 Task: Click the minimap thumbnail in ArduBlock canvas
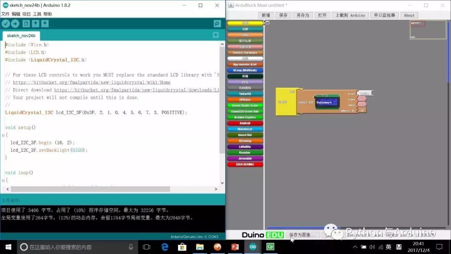pos(428,30)
